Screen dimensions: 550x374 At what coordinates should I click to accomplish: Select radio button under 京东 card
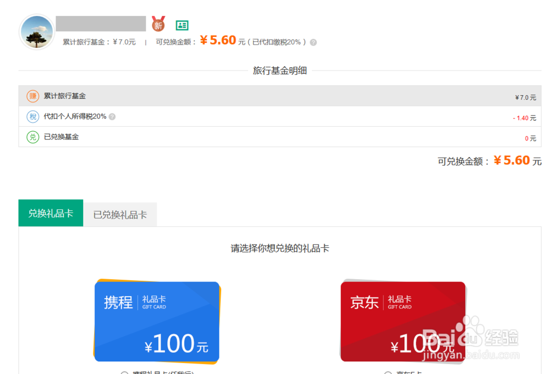(x=388, y=372)
